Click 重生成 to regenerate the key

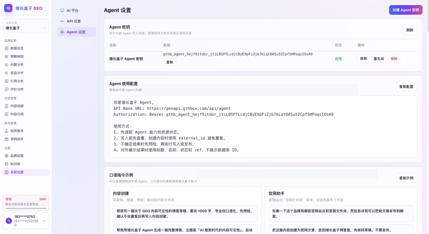pyautogui.click(x=379, y=59)
